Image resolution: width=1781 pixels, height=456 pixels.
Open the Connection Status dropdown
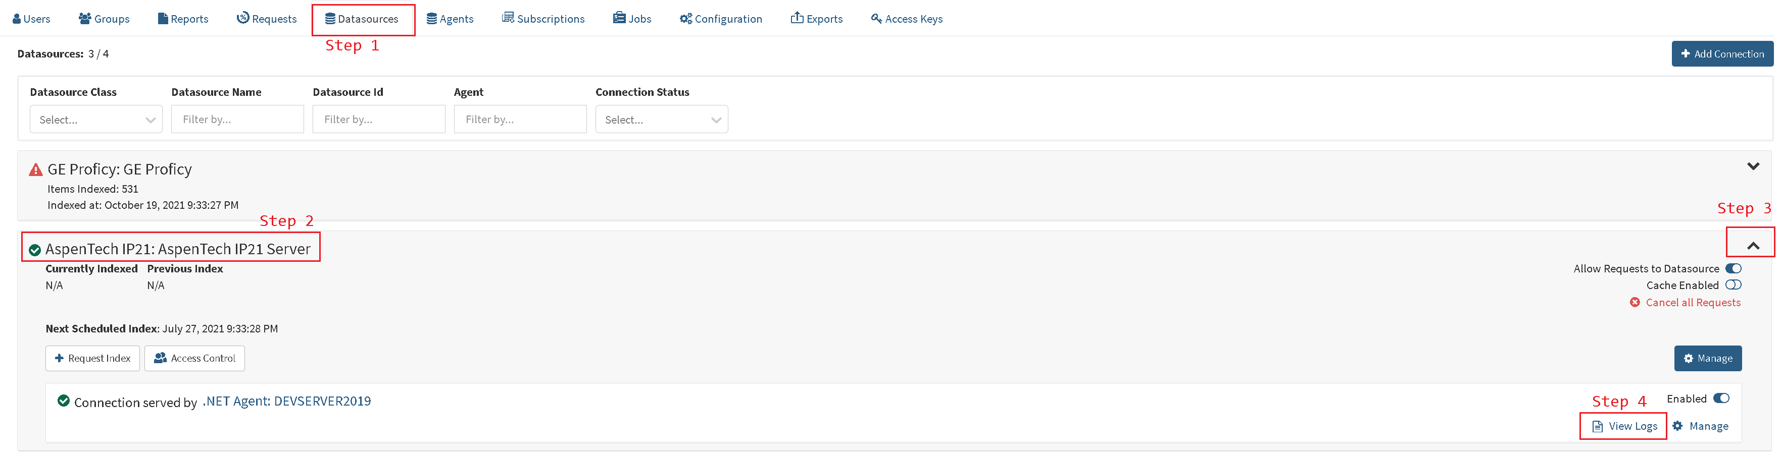662,120
